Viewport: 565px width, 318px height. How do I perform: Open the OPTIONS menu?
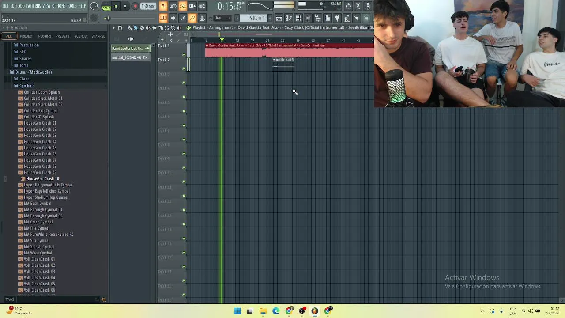click(59, 6)
